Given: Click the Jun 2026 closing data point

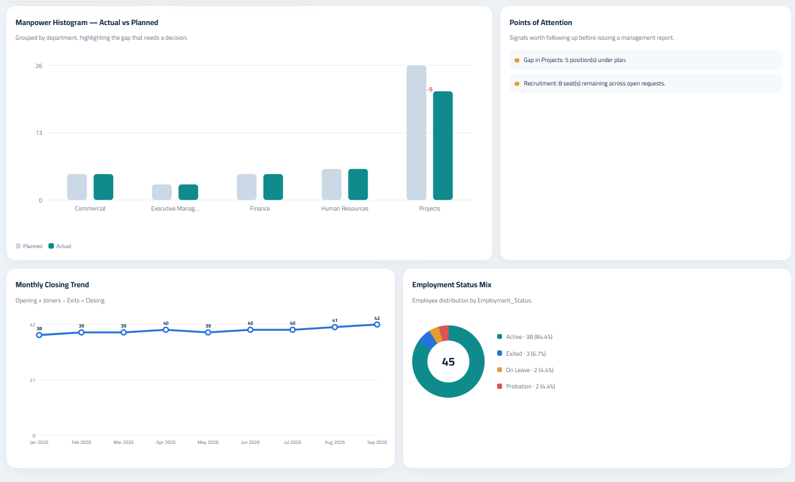Looking at the screenshot, I should (x=250, y=330).
